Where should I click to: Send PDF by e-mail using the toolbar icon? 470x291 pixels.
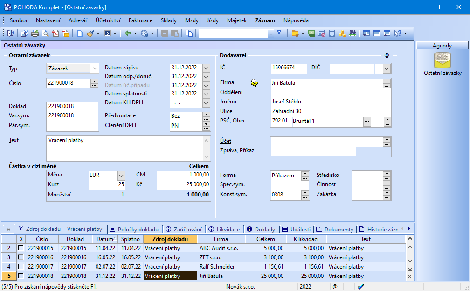[x=66, y=34]
